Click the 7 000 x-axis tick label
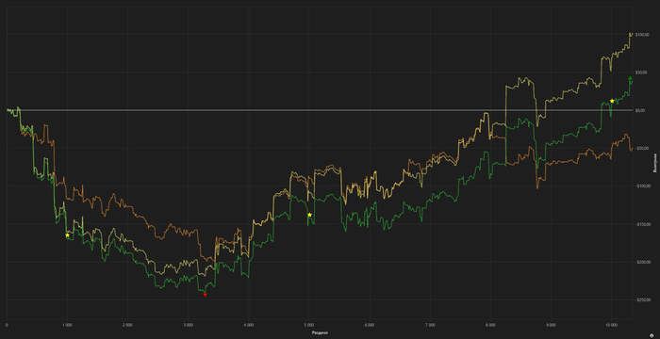Screen dimensions: 660x339 (430, 325)
